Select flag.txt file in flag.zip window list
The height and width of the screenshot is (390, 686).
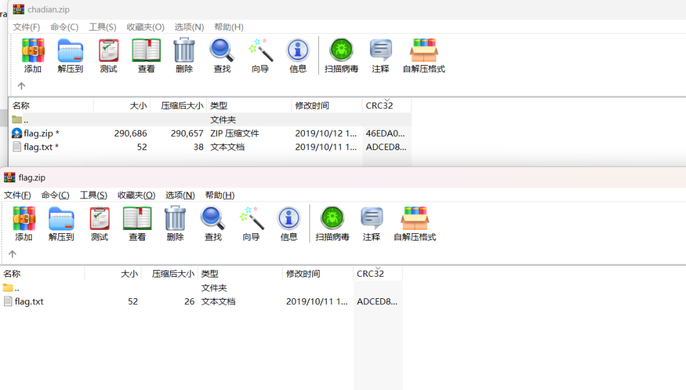click(29, 302)
